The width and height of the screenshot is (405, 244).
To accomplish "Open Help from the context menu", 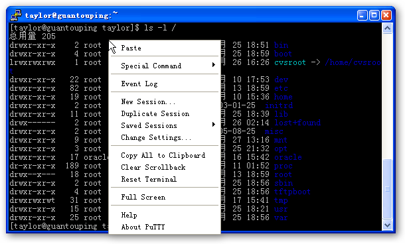I will coord(164,215).
